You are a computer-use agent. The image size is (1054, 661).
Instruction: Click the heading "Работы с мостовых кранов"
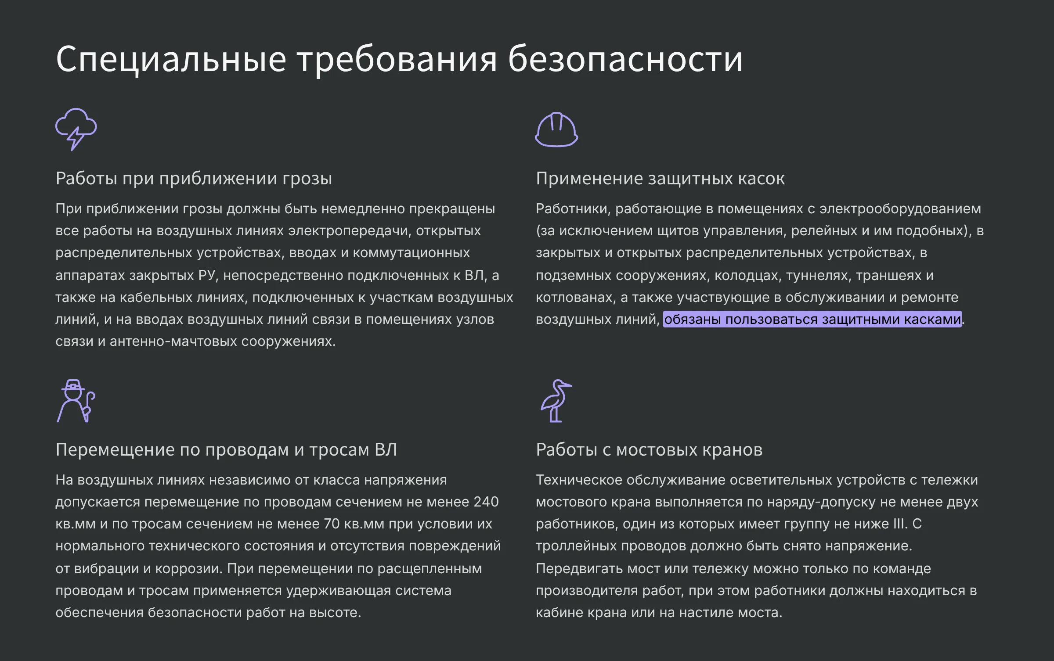pyautogui.click(x=649, y=449)
